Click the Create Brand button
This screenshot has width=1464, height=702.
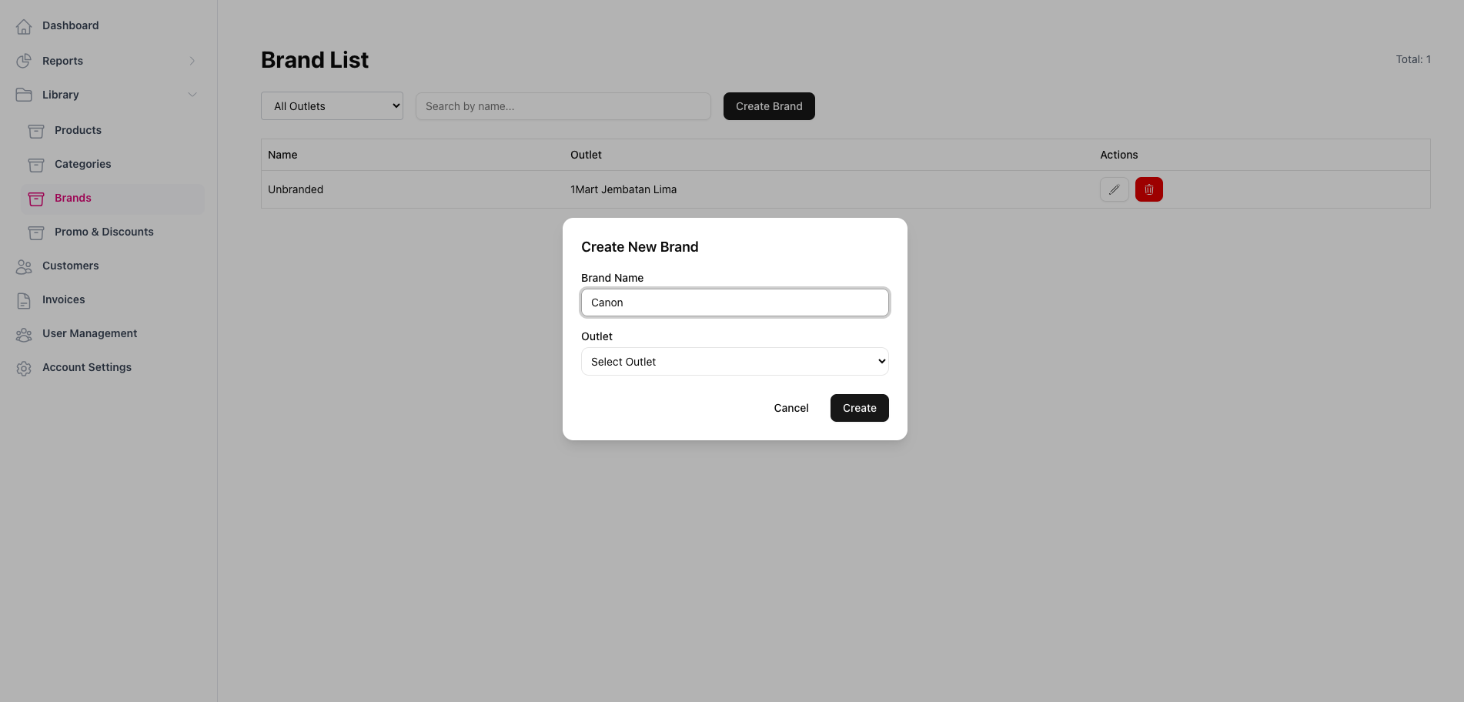(x=768, y=106)
